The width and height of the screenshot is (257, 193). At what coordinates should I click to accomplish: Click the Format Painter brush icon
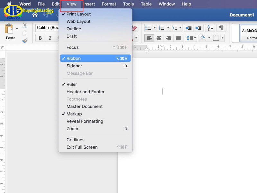click(x=25, y=41)
